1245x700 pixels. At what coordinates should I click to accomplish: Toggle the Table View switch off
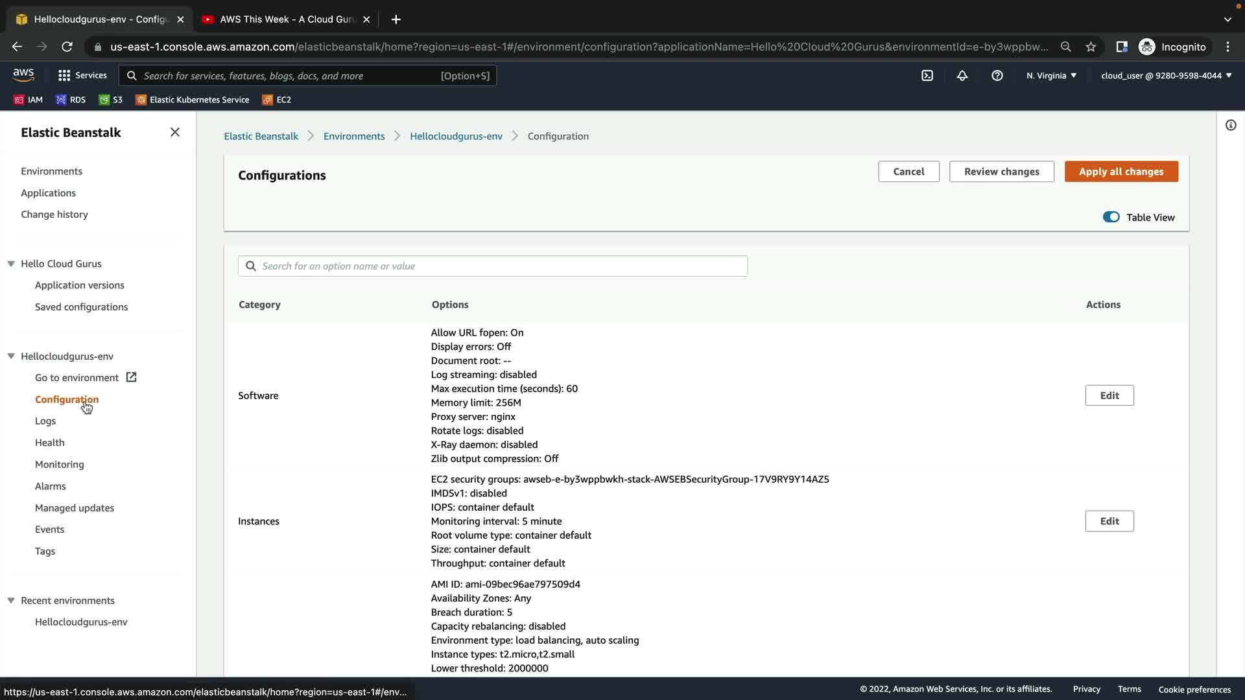[1111, 217]
